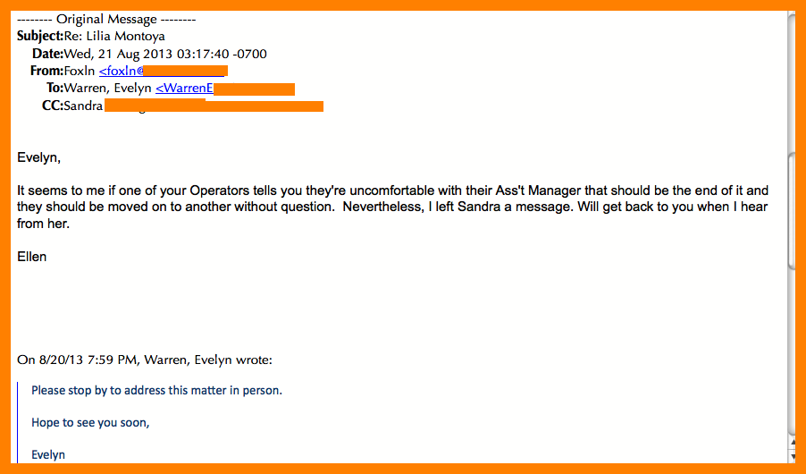Open the WarrenE email address link
Screen dimensions: 806x474
click(224, 88)
